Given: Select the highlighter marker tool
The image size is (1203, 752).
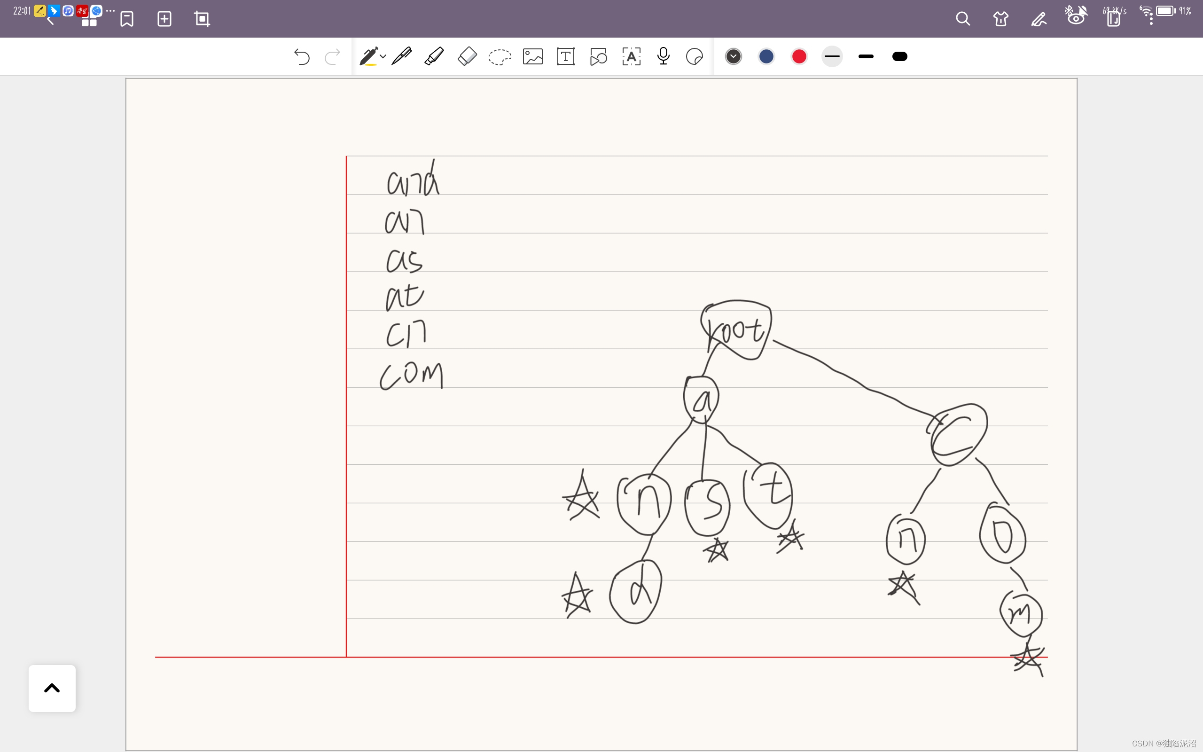Looking at the screenshot, I should pos(434,57).
